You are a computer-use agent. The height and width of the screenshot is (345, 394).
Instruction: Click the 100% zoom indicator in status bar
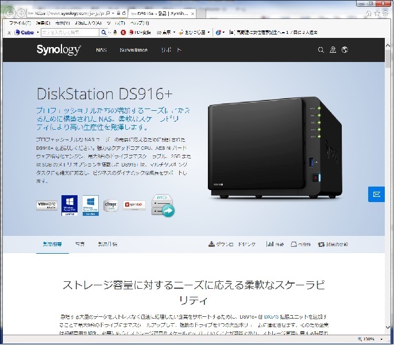pos(366,339)
